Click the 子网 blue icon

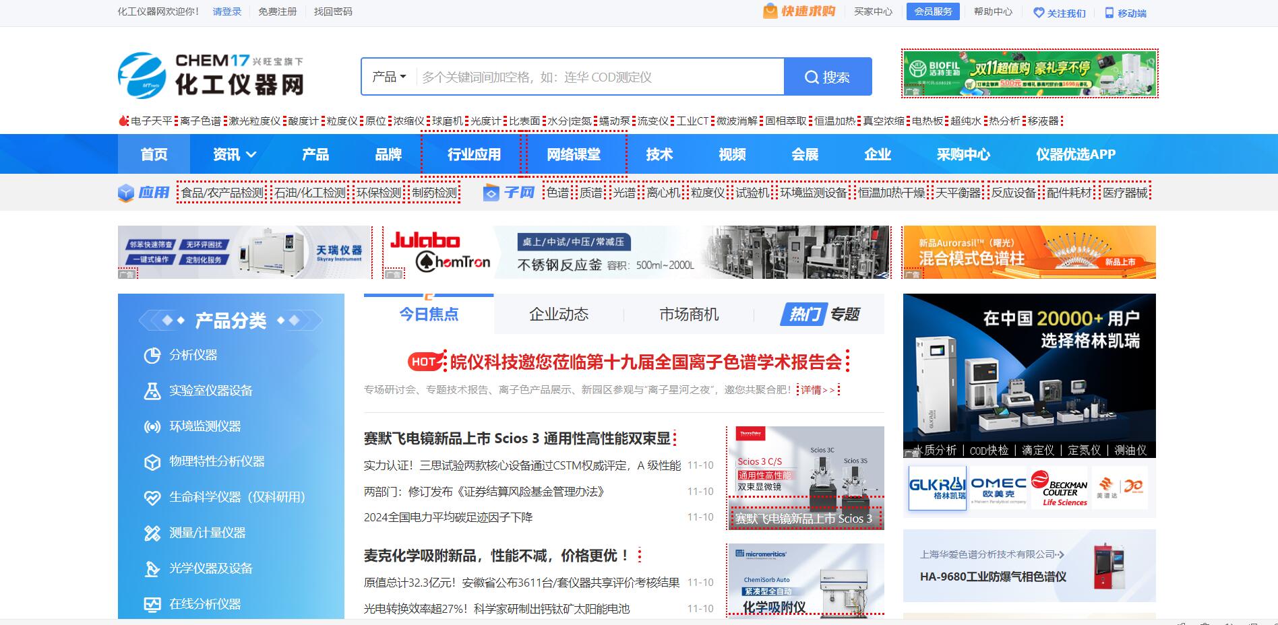tap(491, 193)
